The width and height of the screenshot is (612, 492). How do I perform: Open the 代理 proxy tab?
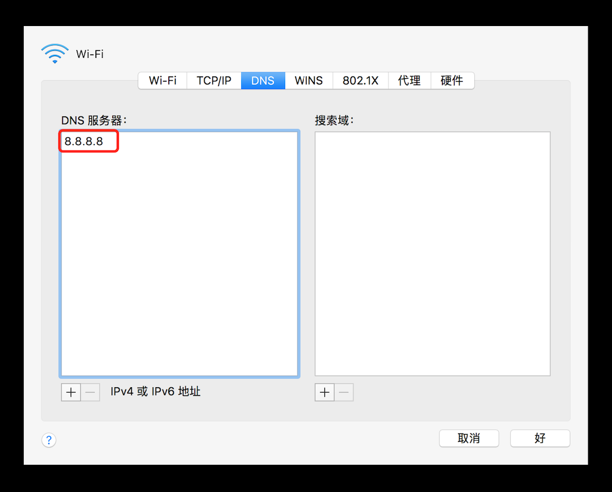click(410, 80)
